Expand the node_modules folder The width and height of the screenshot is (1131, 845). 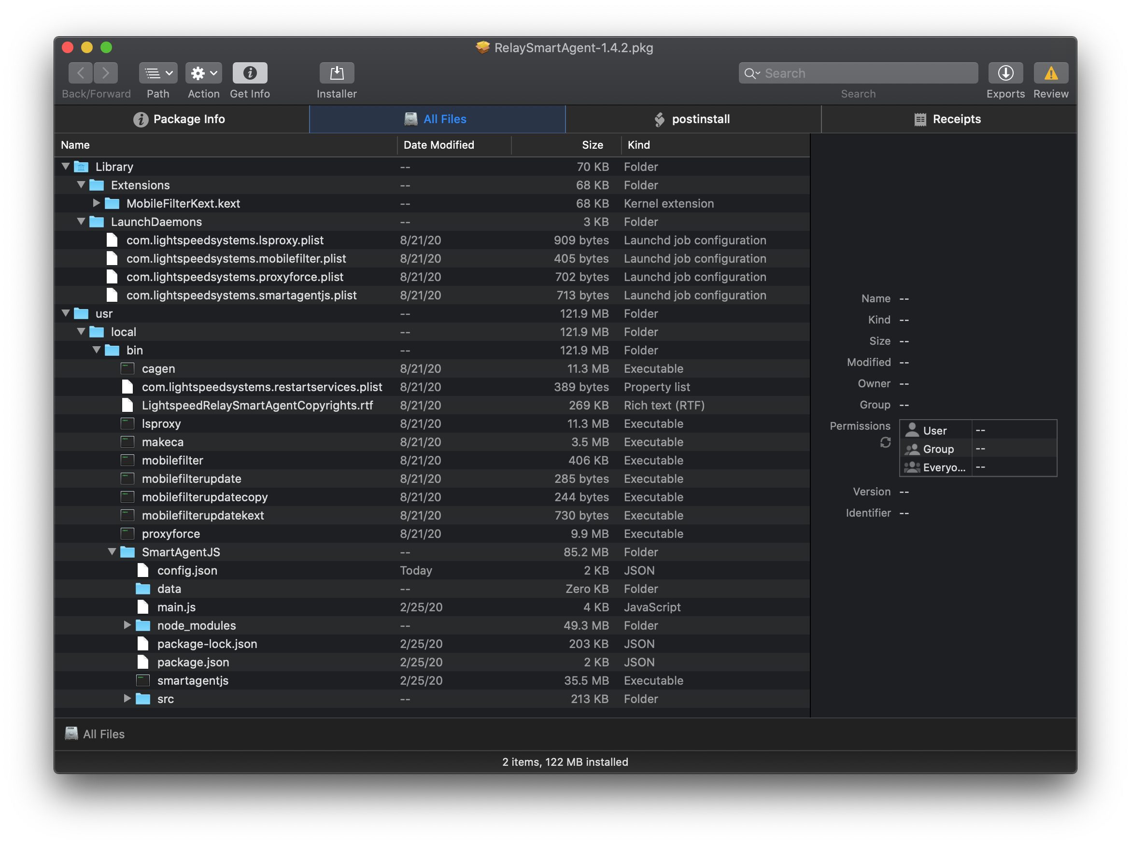click(127, 625)
